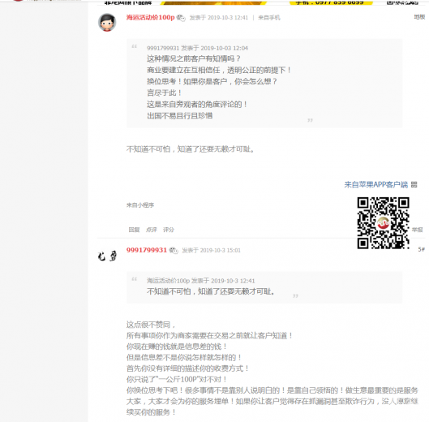Click quote header 海运活动价100p 发表于 12:41

(x=200, y=281)
